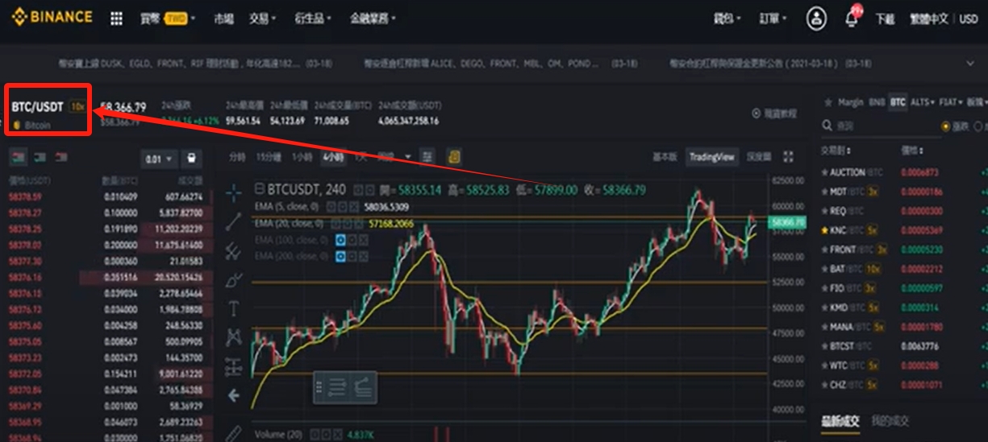Click the back arrow in chart toolbar

coord(234,395)
